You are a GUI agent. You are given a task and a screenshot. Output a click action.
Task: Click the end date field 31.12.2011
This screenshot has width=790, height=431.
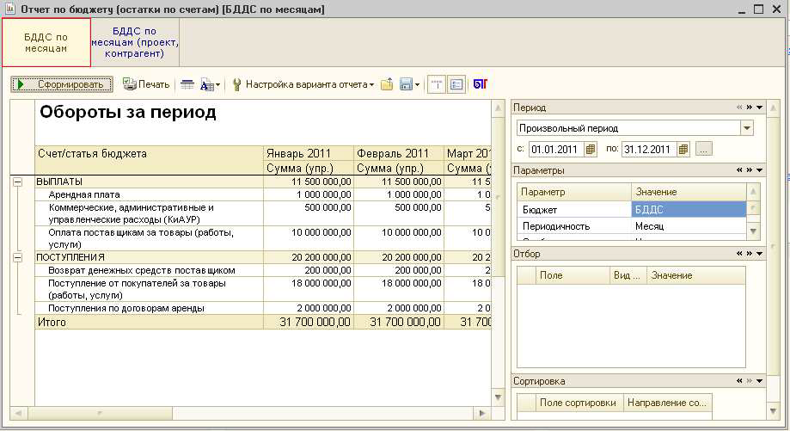(648, 149)
